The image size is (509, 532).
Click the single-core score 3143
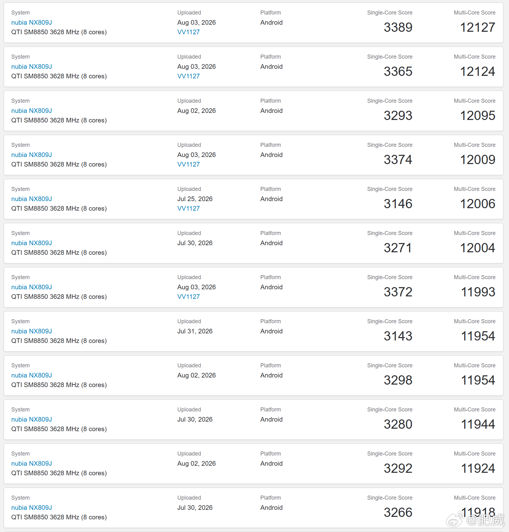click(x=398, y=336)
